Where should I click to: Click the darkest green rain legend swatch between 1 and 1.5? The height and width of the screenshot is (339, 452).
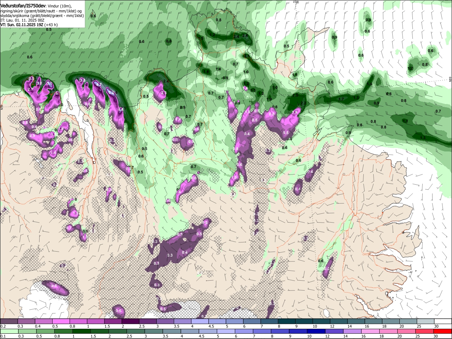pos(82,331)
